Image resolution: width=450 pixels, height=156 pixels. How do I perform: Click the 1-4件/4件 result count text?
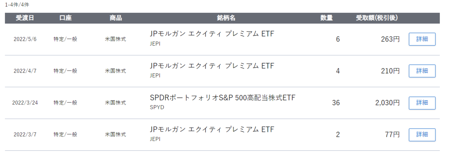17,5
